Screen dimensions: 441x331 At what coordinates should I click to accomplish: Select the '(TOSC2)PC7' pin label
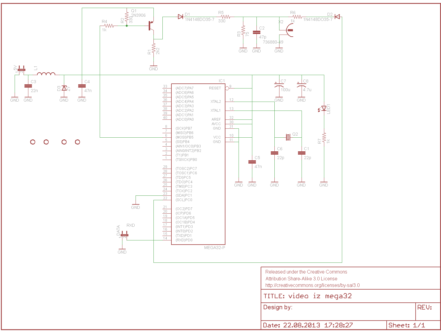pyautogui.click(x=186, y=169)
